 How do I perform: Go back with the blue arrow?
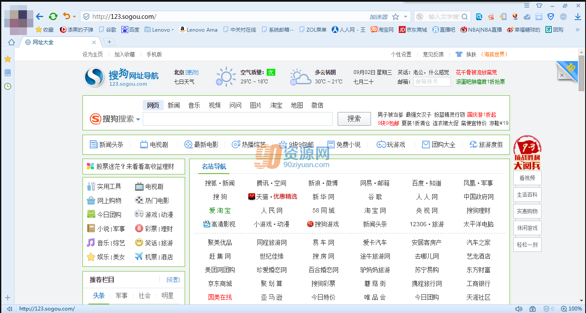(x=40, y=17)
